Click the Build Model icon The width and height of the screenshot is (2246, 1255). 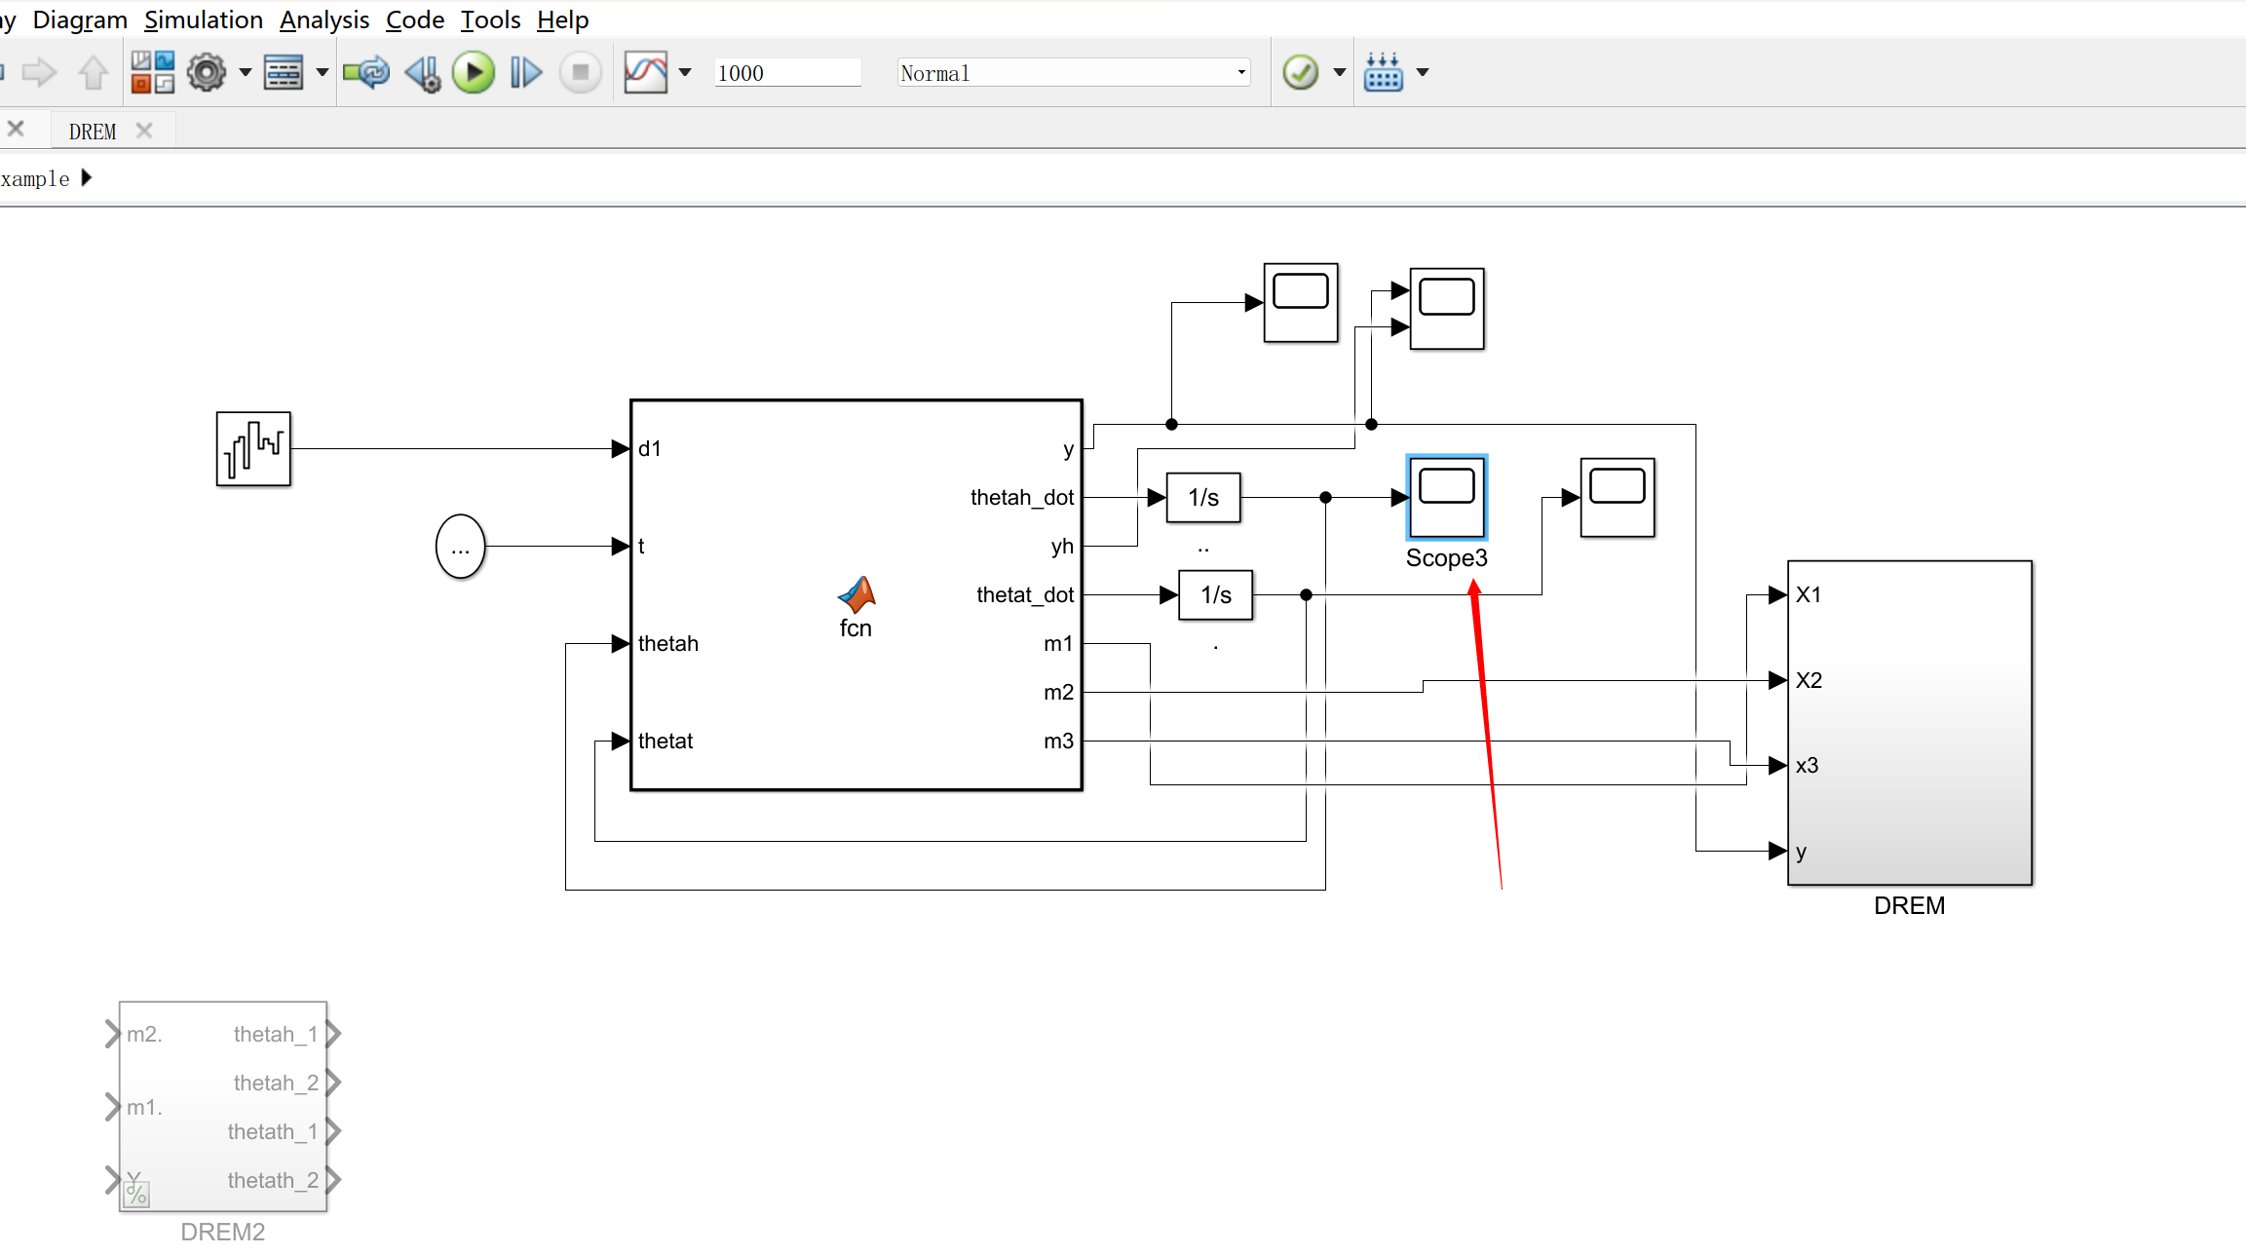pos(1384,73)
